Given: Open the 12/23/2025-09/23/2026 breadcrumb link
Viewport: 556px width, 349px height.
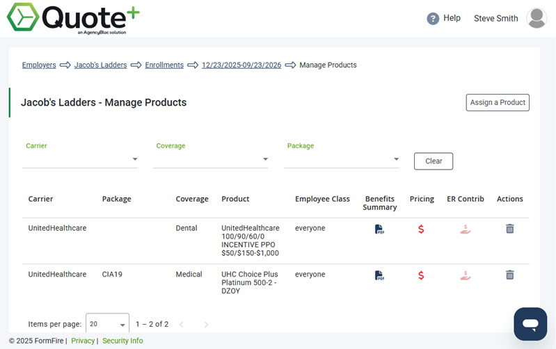Looking at the screenshot, I should tap(241, 65).
